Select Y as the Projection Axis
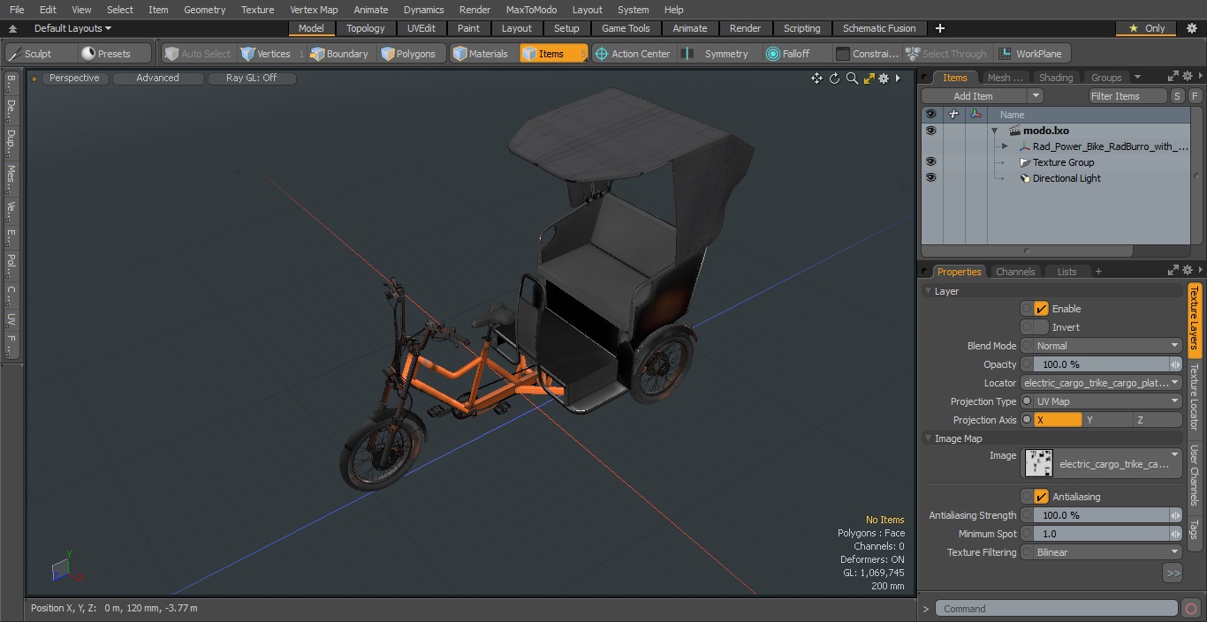This screenshot has height=622, width=1207. point(1107,420)
